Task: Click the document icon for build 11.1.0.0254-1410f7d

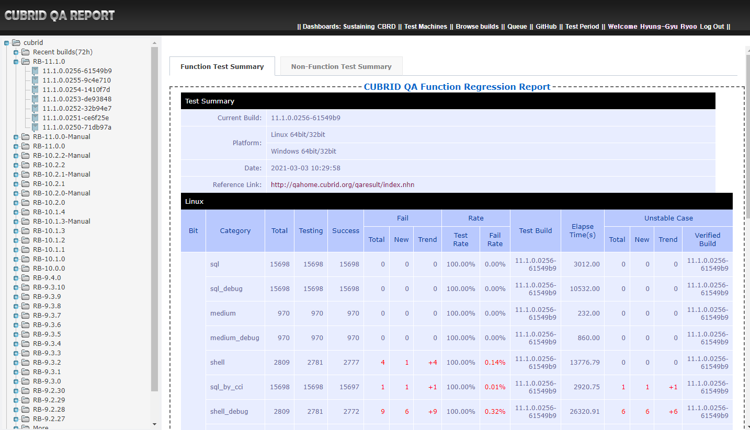Action: pos(35,90)
